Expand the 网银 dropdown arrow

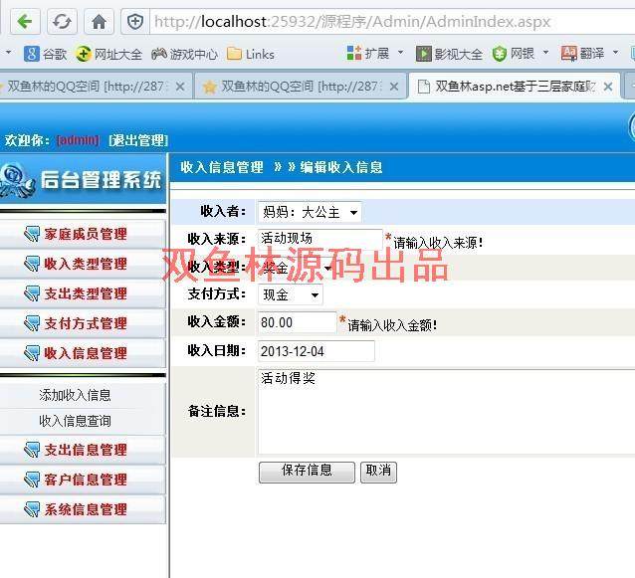tap(545, 53)
